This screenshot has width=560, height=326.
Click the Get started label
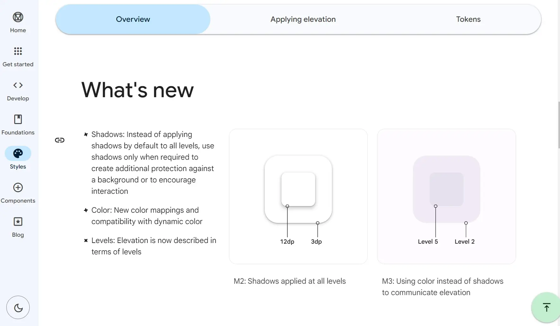pos(18,64)
